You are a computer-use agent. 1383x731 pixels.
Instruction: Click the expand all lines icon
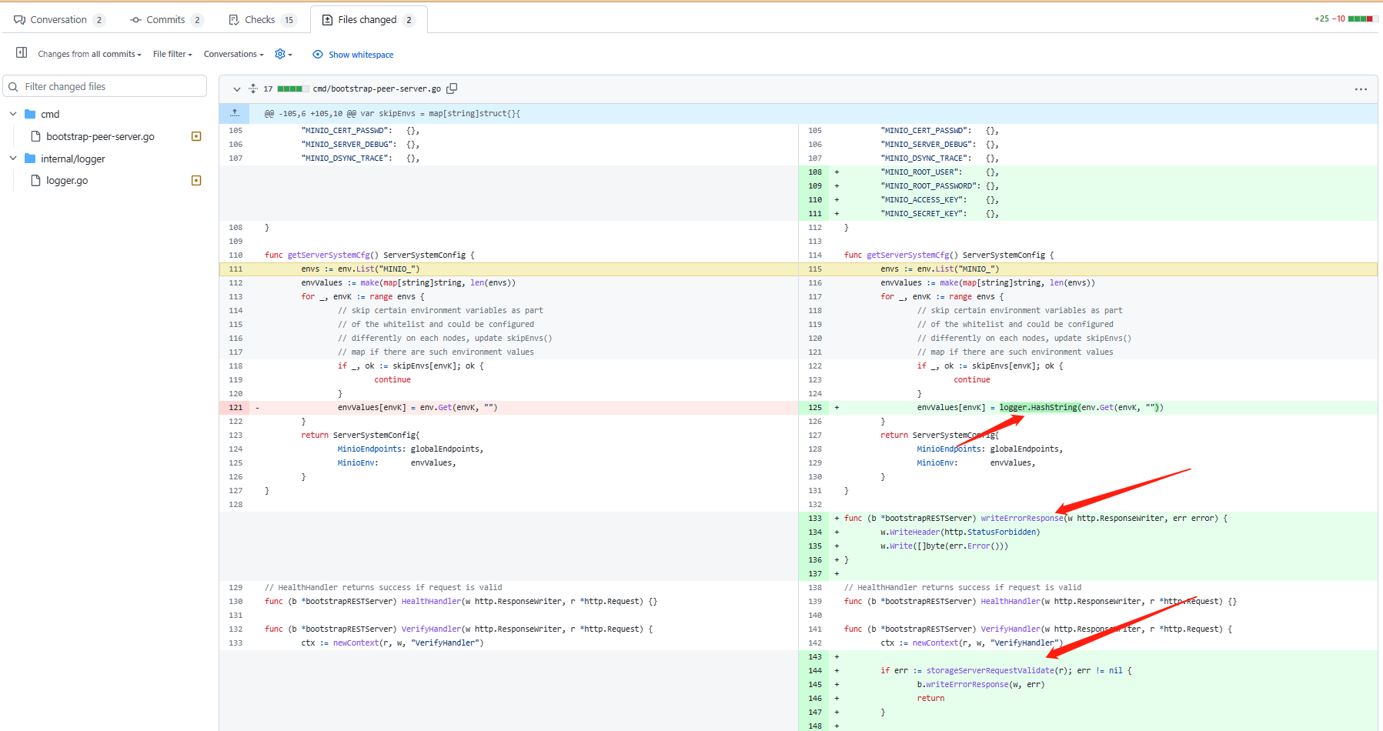point(253,88)
